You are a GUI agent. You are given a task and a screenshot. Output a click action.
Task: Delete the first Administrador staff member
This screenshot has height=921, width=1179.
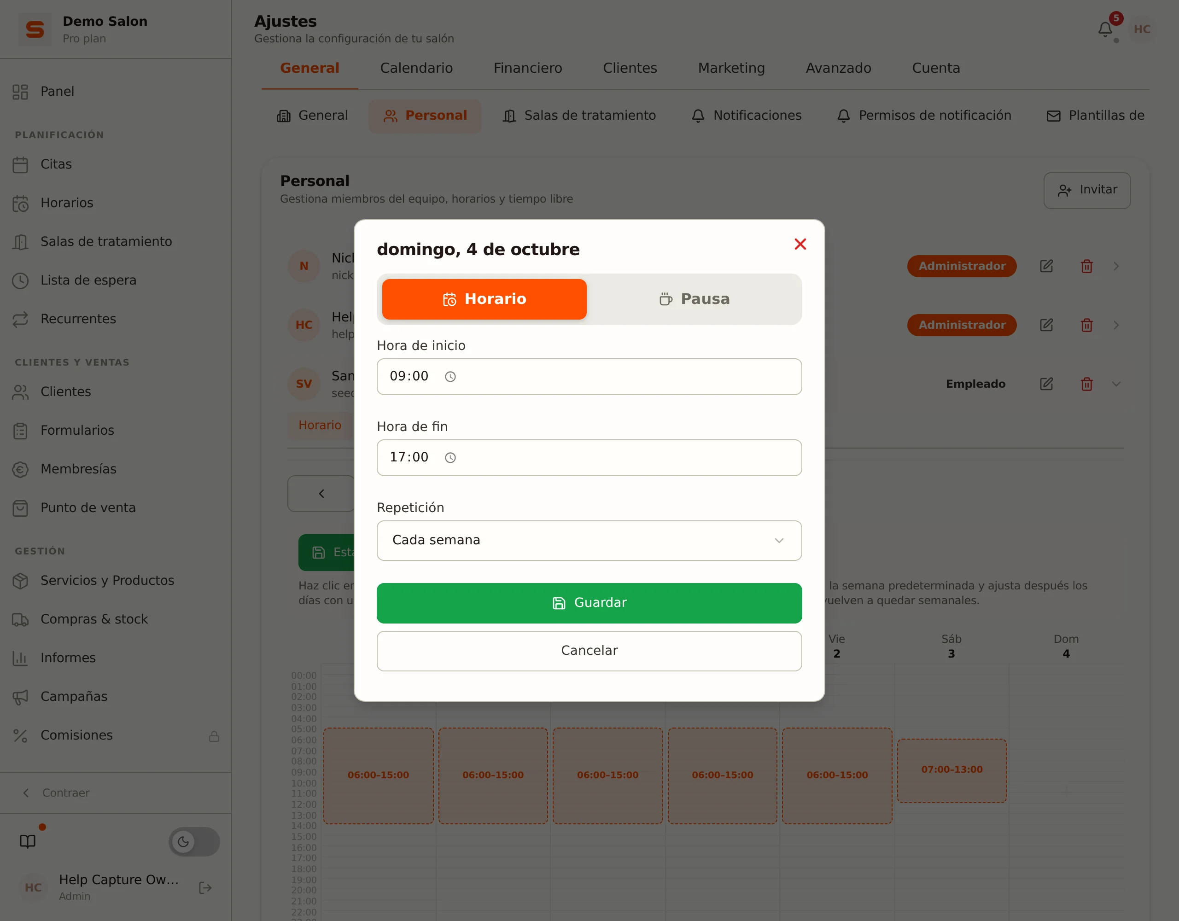(1087, 266)
